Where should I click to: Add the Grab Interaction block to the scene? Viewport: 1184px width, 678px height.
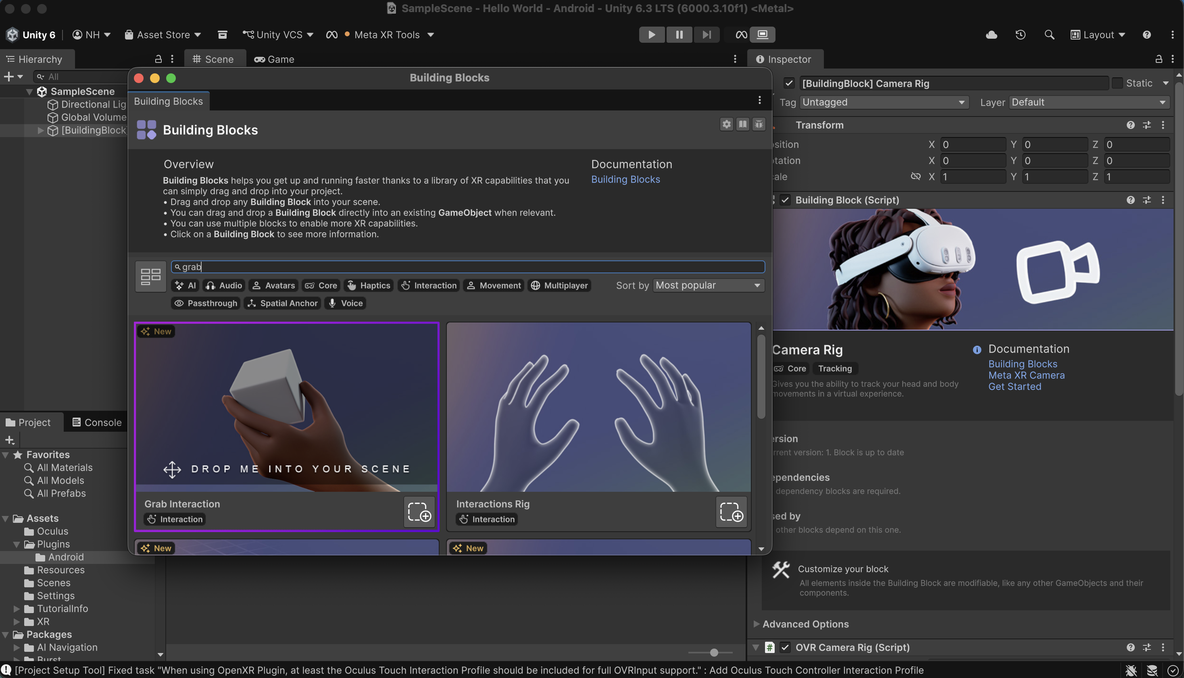419,512
